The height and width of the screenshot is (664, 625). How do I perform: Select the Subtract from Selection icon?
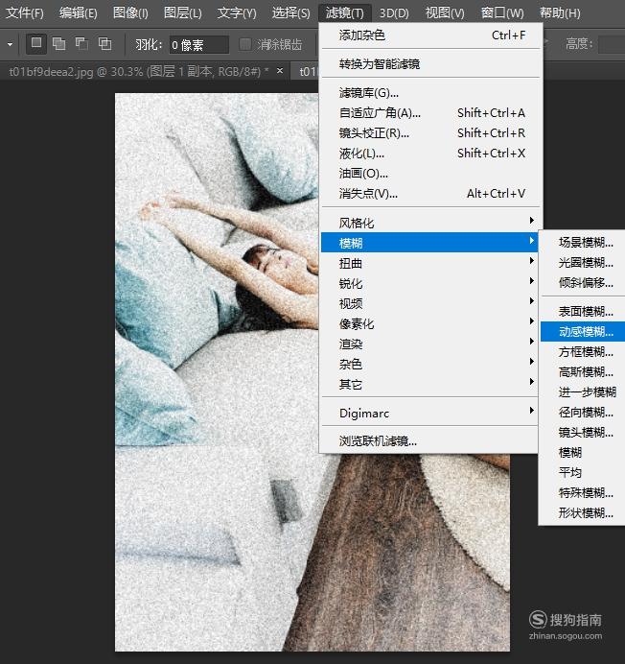point(81,43)
